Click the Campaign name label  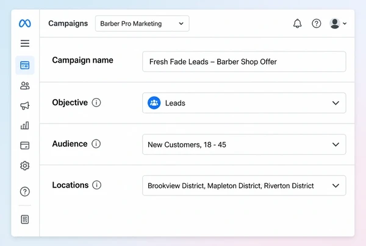[x=82, y=60]
